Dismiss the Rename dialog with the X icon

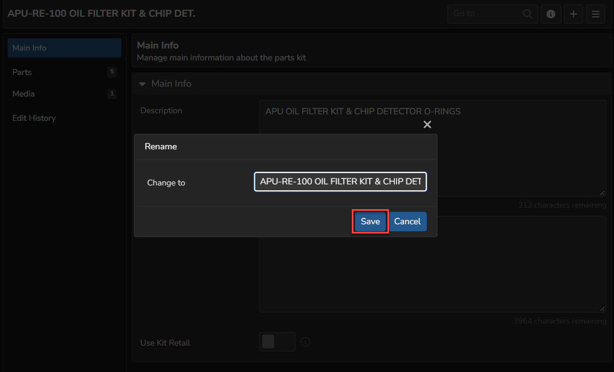(x=427, y=124)
